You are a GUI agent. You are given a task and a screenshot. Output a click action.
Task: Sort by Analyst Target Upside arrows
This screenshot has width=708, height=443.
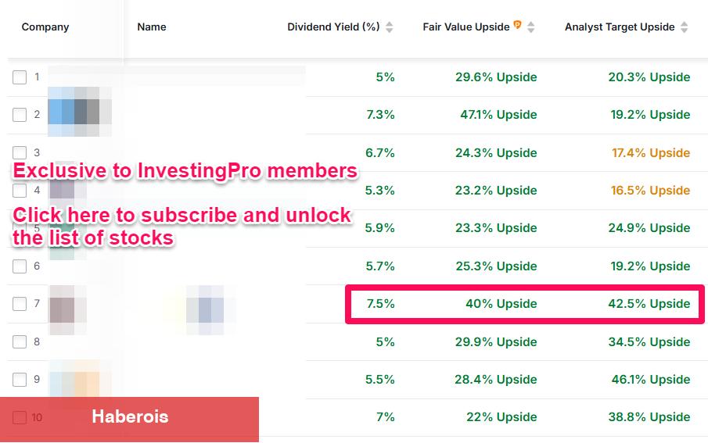pyautogui.click(x=685, y=27)
